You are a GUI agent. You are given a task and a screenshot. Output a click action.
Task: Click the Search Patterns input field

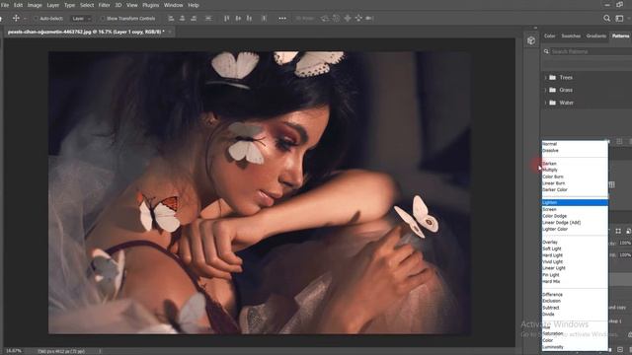point(591,51)
